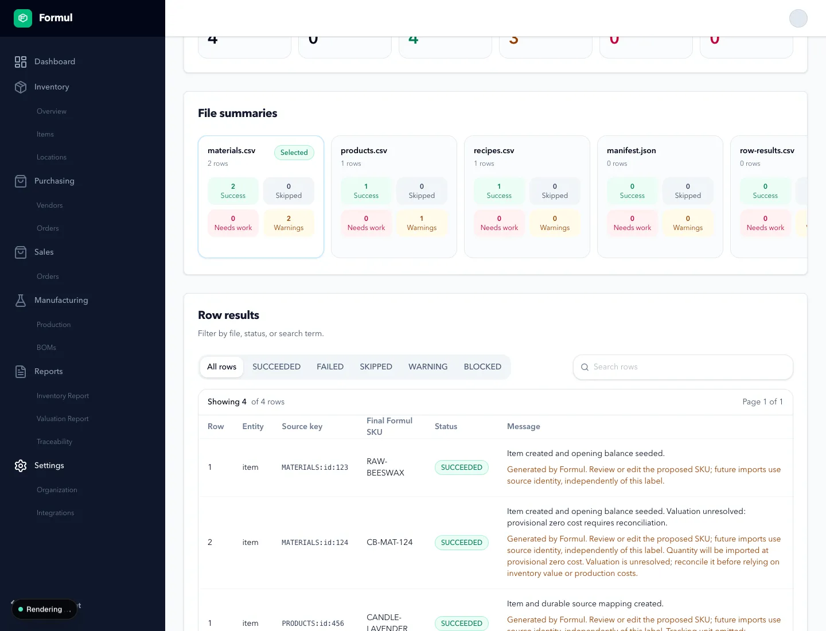Click SUCCEEDED badge for RAW-BEESWAX row

click(x=462, y=468)
